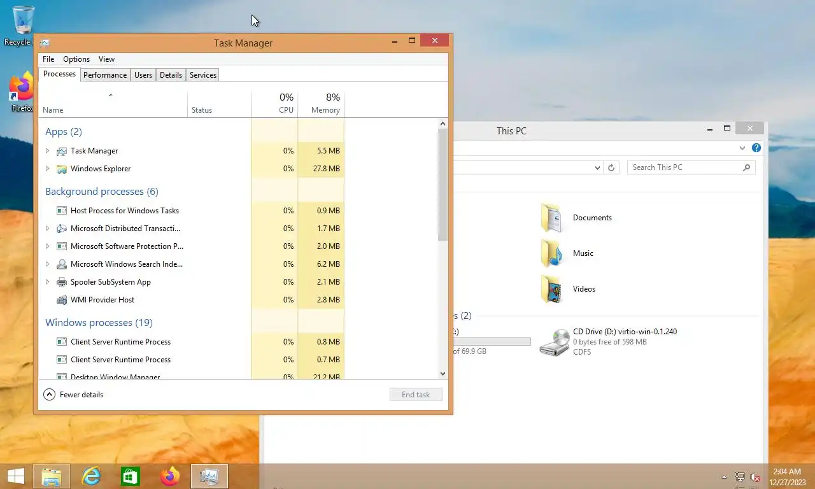Screen dimensions: 815x489
Task: Sort by the Status column header
Action: (220, 104)
